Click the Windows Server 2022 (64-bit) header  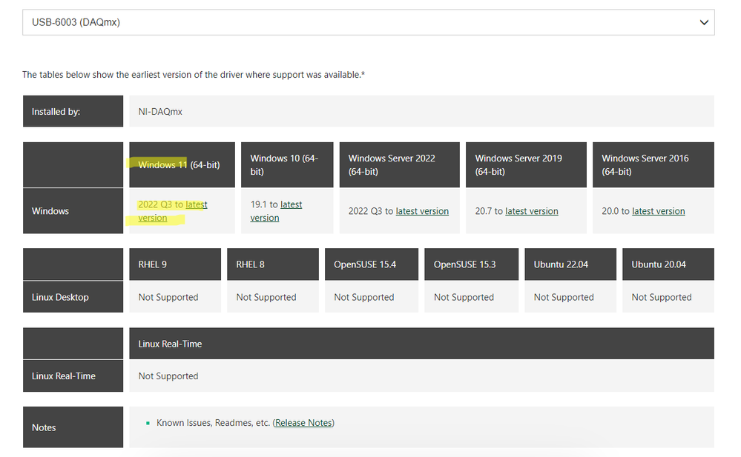point(399,164)
